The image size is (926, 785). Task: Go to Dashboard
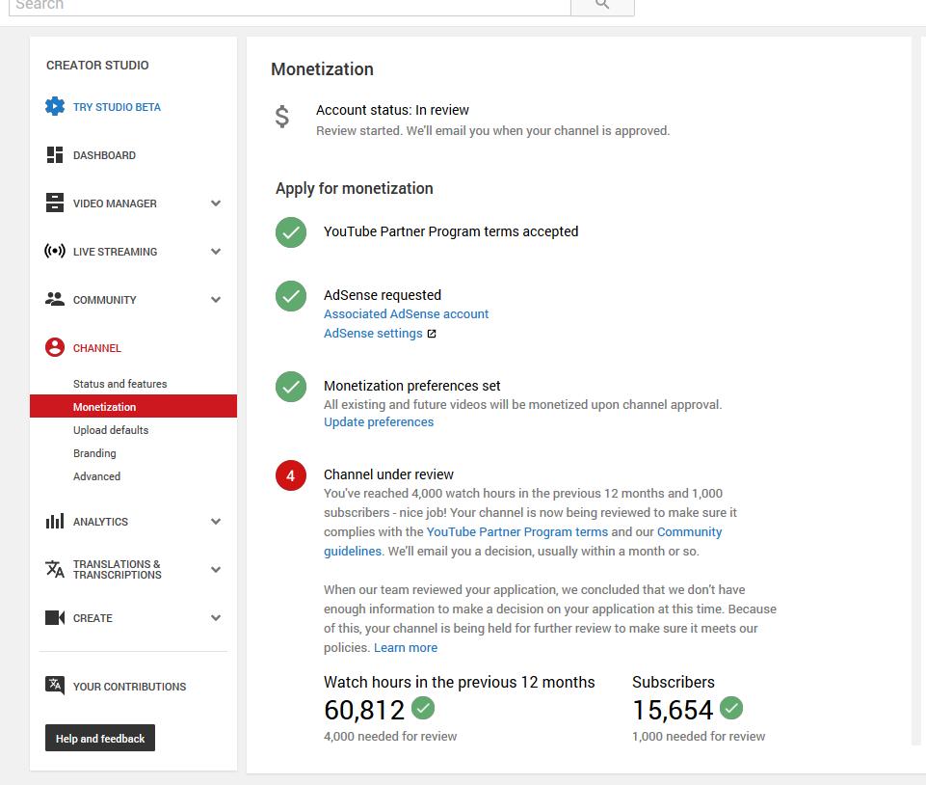coord(104,155)
